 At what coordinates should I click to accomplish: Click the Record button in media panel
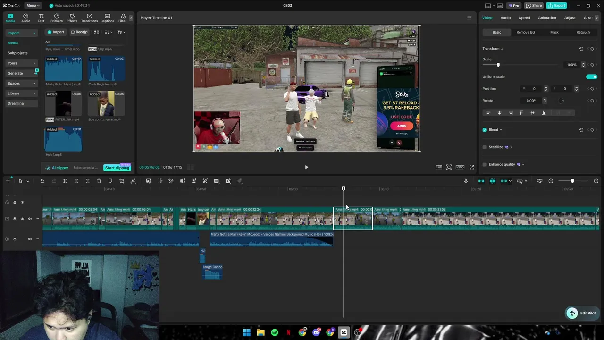coord(79,32)
